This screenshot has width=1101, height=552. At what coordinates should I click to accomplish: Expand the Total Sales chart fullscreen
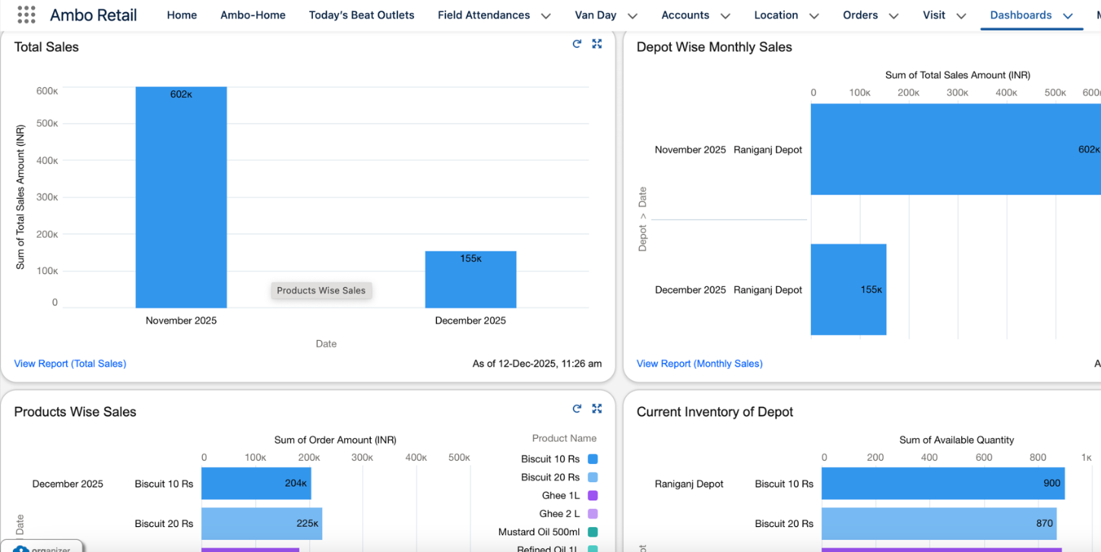pos(597,44)
